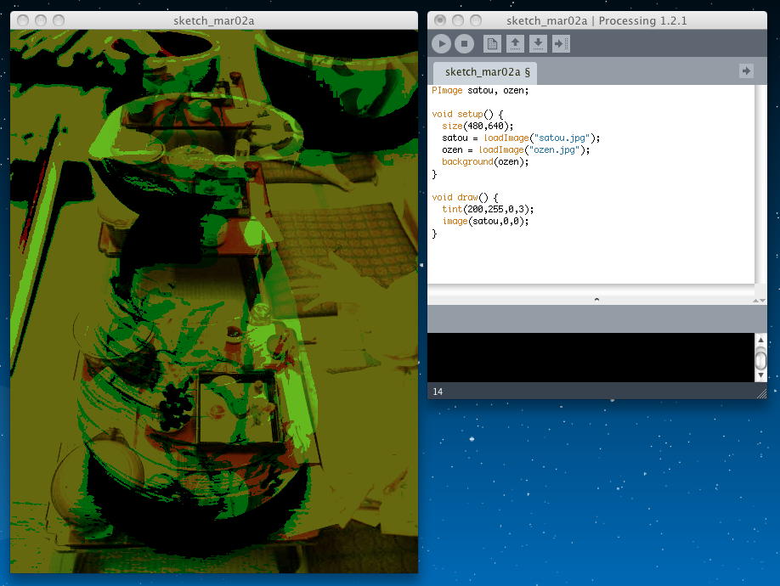780x586 pixels.
Task: Stop the running sketch
Action: (464, 44)
